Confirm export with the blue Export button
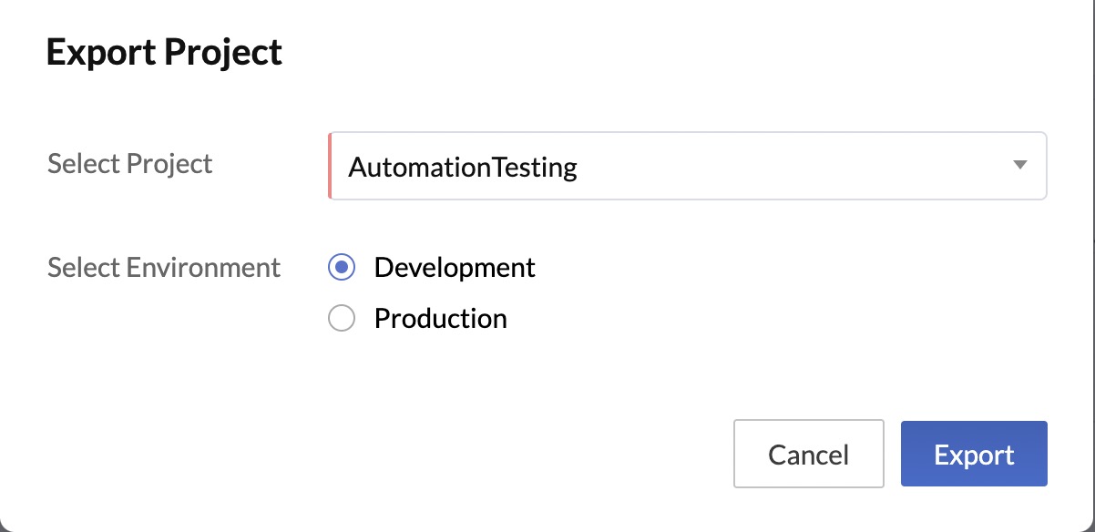The image size is (1095, 532). (973, 453)
